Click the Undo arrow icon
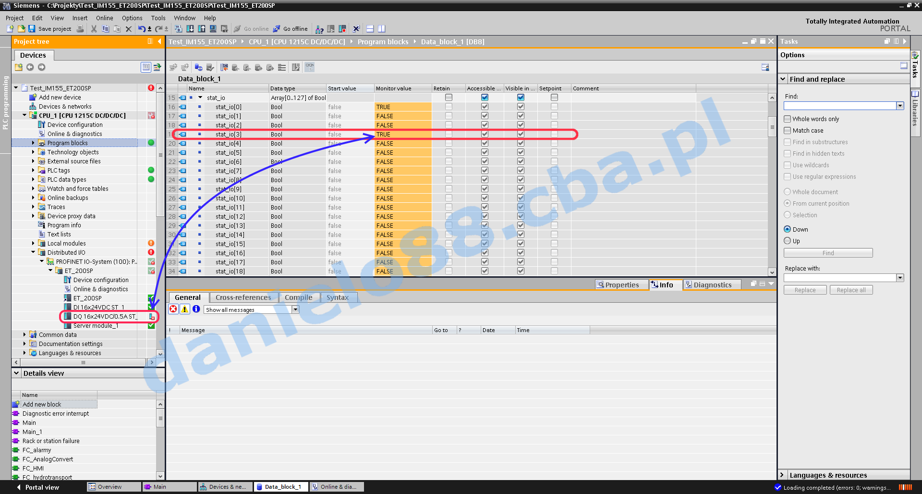 coord(142,29)
